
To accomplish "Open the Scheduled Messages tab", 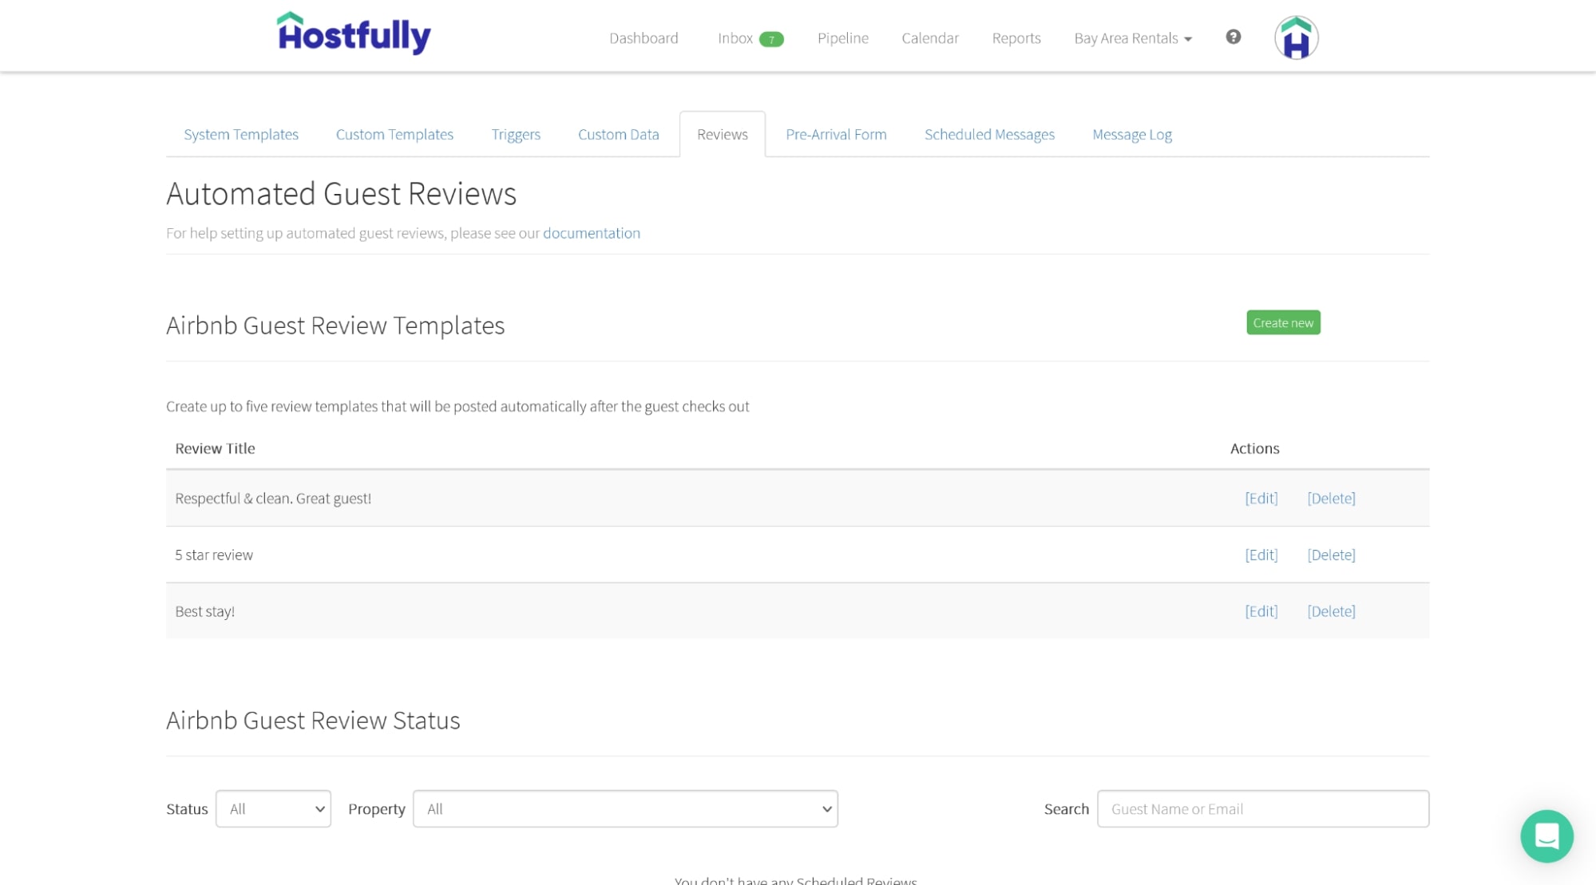I will pyautogui.click(x=989, y=134).
